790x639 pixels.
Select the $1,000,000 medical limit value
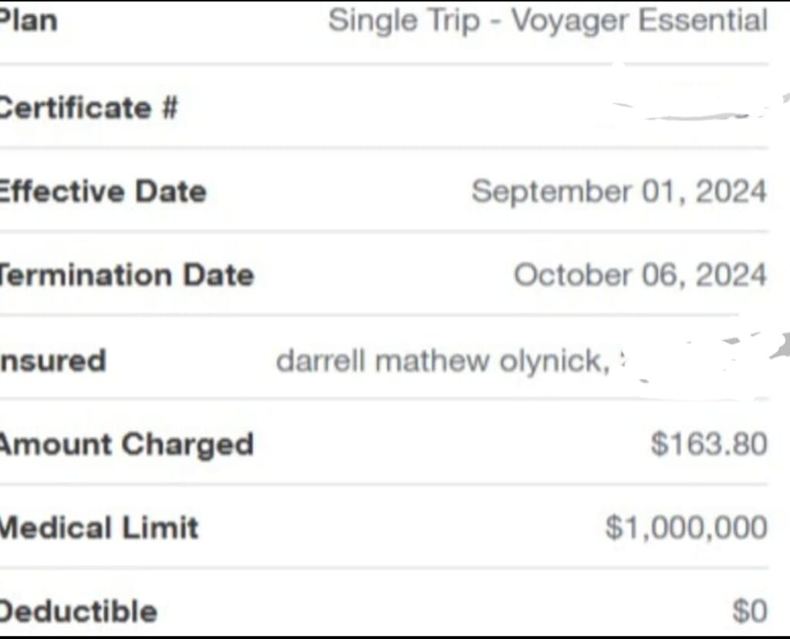tap(686, 528)
